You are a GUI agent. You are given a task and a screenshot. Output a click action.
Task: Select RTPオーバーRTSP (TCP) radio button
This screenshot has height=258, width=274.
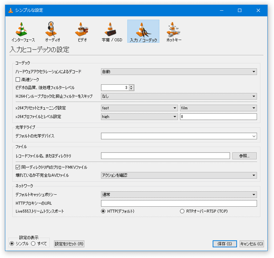182,211
